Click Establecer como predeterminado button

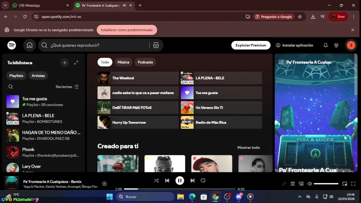coord(127,30)
